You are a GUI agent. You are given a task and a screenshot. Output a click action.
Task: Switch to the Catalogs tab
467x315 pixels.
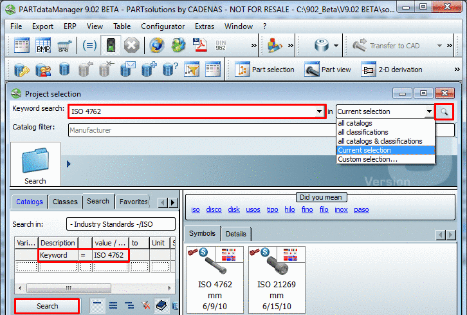[x=30, y=202]
